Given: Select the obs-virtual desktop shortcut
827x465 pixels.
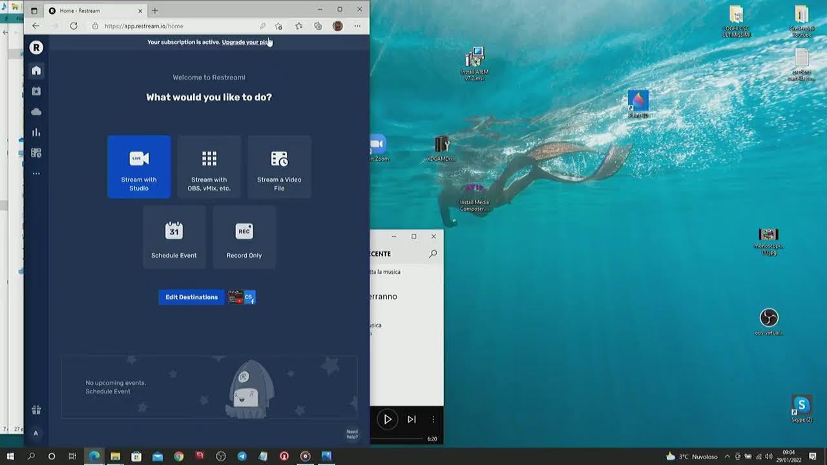Looking at the screenshot, I should tap(769, 322).
